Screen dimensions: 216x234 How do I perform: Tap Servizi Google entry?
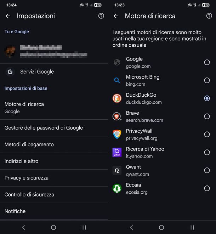[54, 72]
